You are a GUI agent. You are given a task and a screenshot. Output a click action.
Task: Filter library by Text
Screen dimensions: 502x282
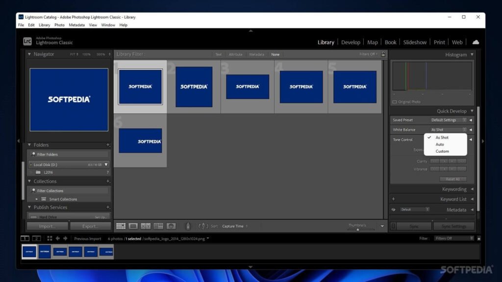pyautogui.click(x=218, y=55)
